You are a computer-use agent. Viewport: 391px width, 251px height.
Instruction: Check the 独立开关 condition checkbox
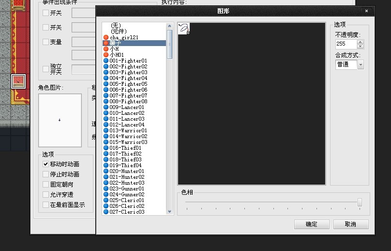[45, 69]
